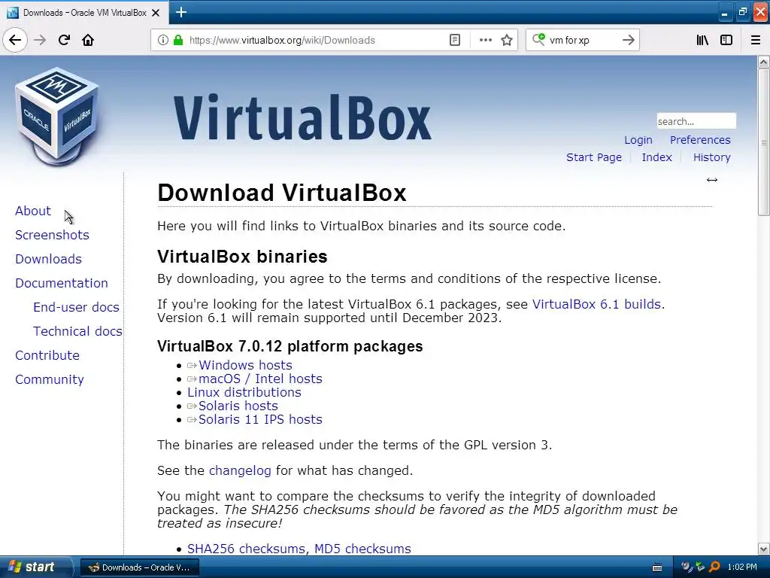Select Downloads – Oracle V... taskbar button
Viewport: 770px width, 578px height.
click(139, 567)
